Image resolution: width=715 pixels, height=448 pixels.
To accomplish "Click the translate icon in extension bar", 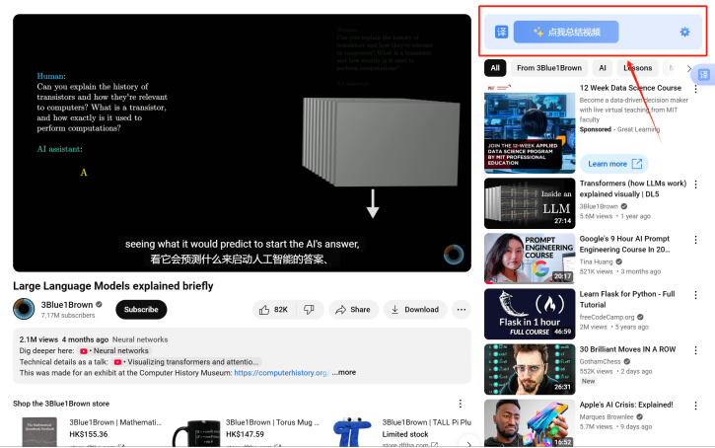I will click(x=501, y=32).
